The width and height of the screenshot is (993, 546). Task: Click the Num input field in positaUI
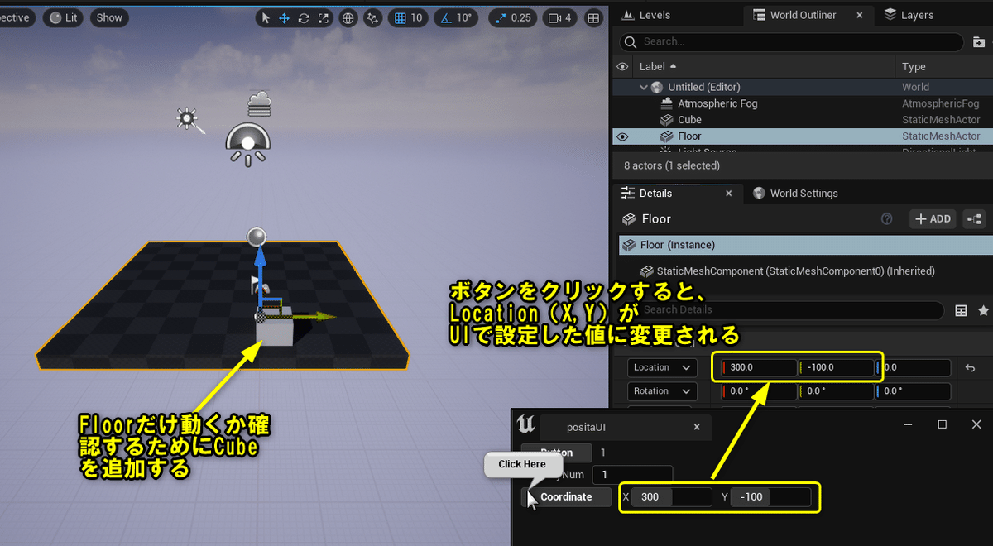pyautogui.click(x=632, y=475)
